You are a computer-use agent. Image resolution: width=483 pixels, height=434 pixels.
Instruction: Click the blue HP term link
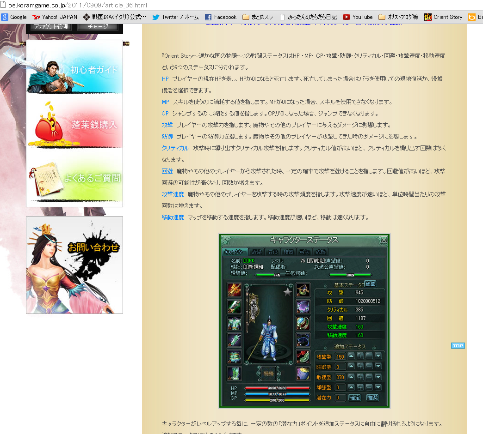pyautogui.click(x=165, y=78)
